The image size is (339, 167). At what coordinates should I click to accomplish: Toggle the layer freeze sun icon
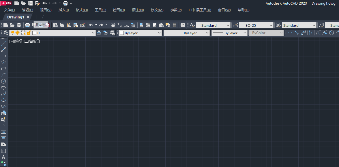pos(18,33)
